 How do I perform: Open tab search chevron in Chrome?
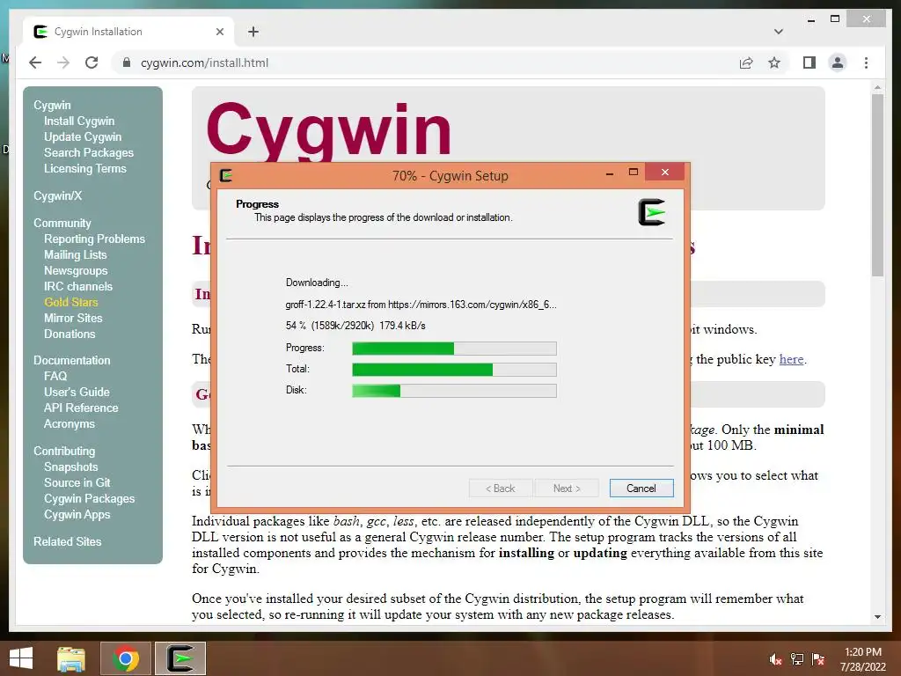pyautogui.click(x=779, y=32)
